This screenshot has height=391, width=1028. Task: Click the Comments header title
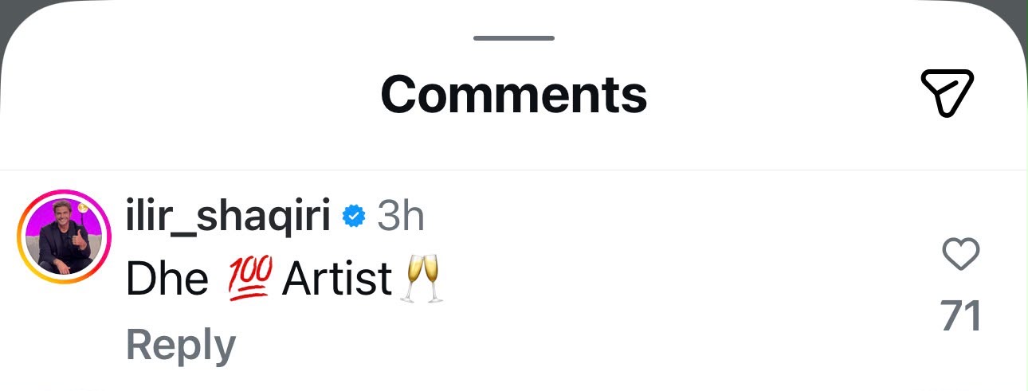tap(514, 94)
